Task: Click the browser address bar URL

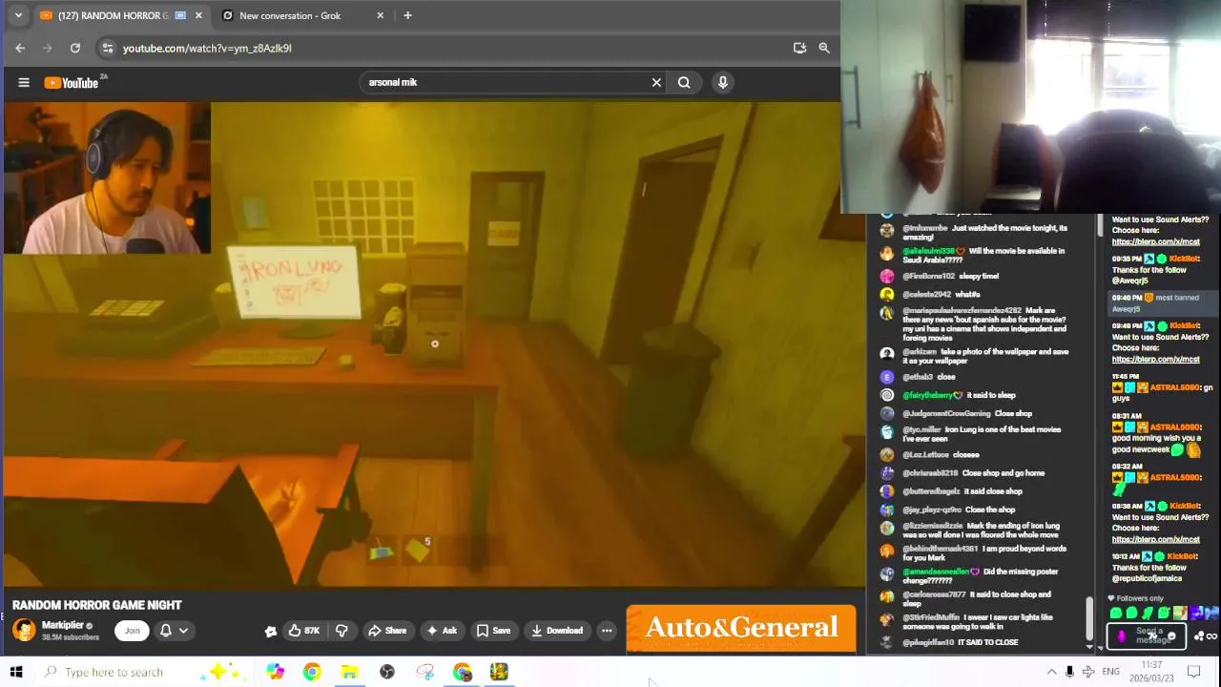Action: 207,48
